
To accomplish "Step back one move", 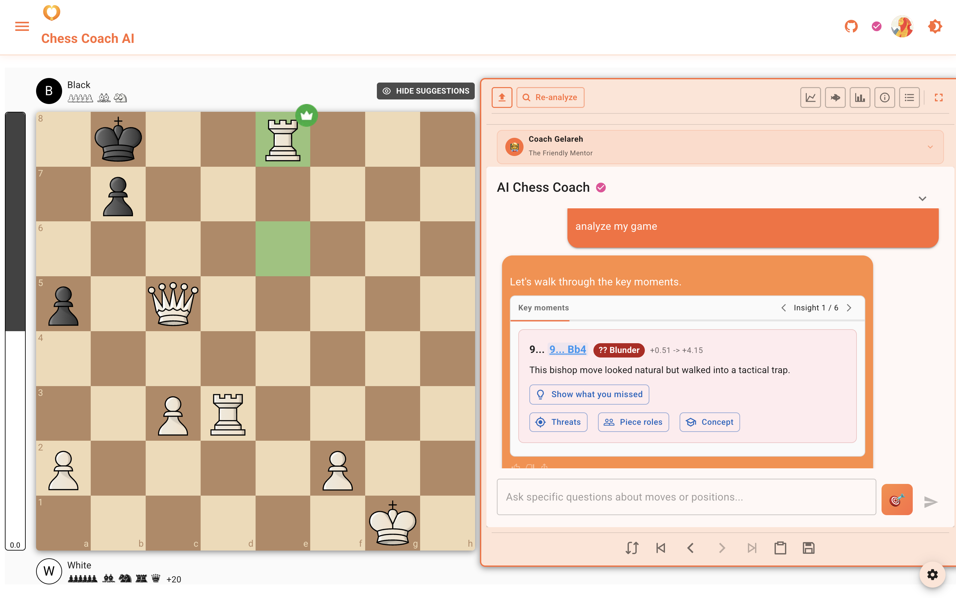I will [x=690, y=548].
